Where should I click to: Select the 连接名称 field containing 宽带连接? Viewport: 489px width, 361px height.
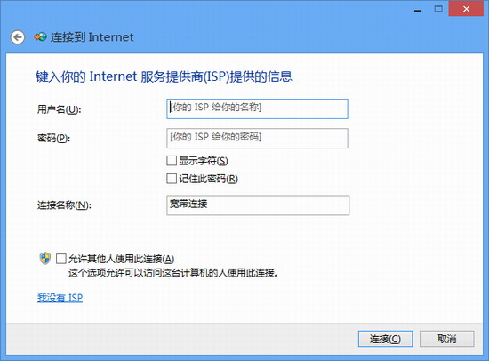coord(258,205)
